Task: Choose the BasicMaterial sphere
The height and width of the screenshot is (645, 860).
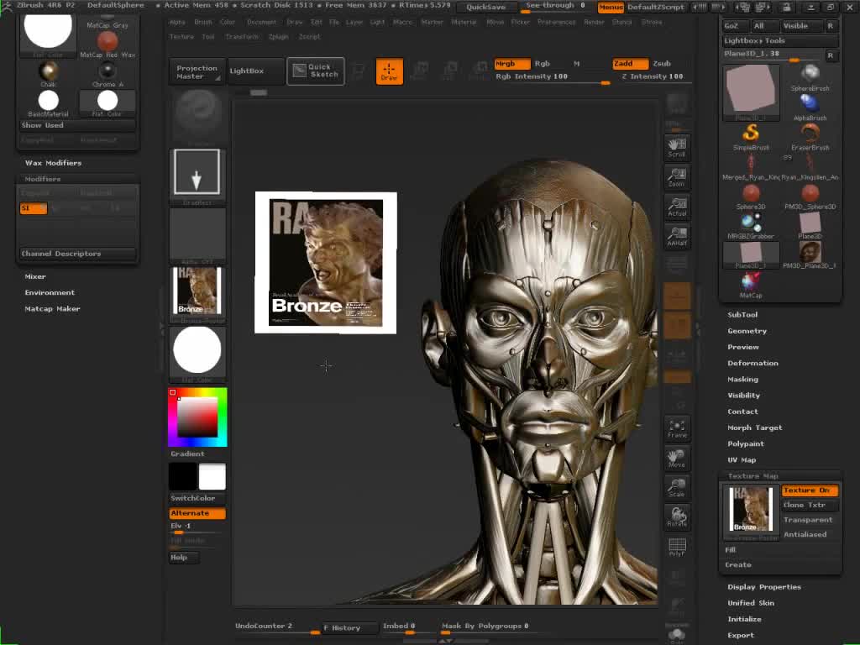Action: (x=48, y=103)
